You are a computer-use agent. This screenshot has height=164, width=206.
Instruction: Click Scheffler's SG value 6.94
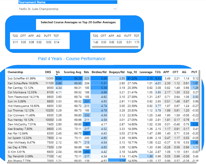[x=59, y=79]
